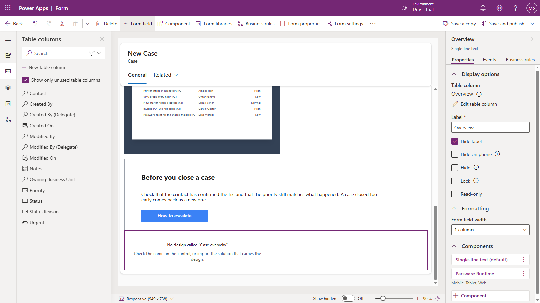The height and width of the screenshot is (303, 540).
Task: Click Save a copy
Action: pyautogui.click(x=459, y=24)
